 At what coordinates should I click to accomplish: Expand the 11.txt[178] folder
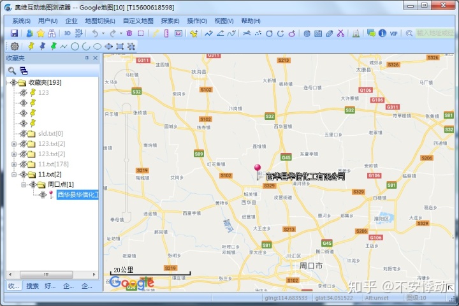tap(14, 164)
